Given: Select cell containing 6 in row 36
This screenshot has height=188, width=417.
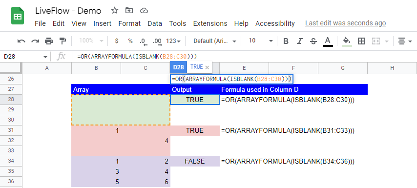Looking at the screenshot, I should (146, 182).
